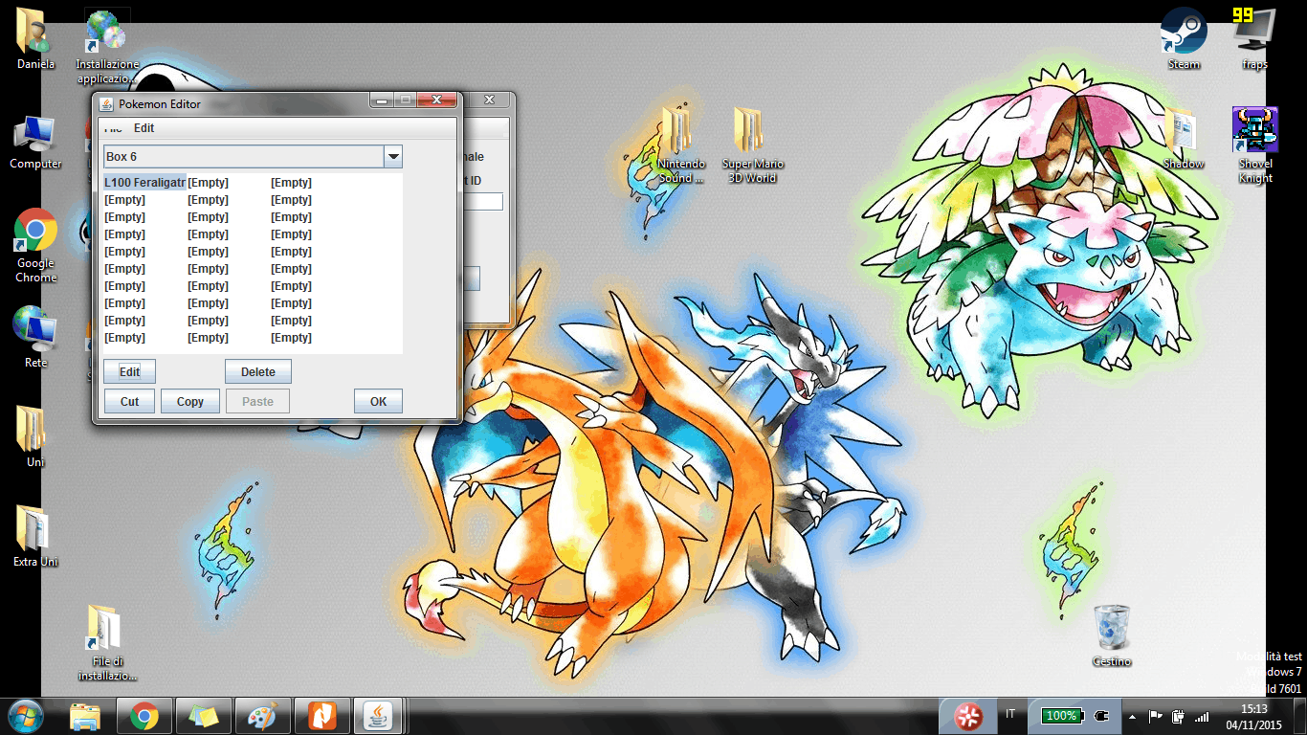1307x735 pixels.
Task: Open the network signal tray icon
Action: point(1202,716)
